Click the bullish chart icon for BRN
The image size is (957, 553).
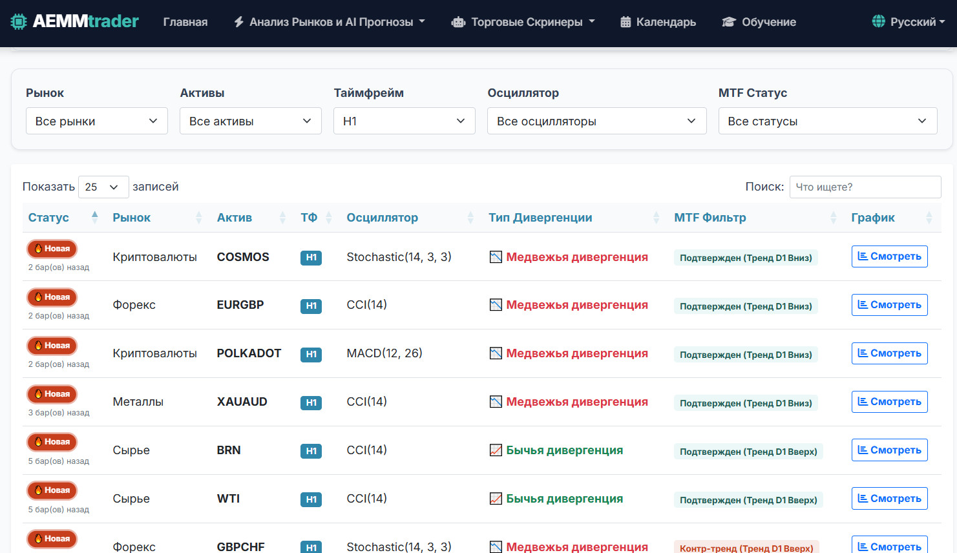coord(496,450)
